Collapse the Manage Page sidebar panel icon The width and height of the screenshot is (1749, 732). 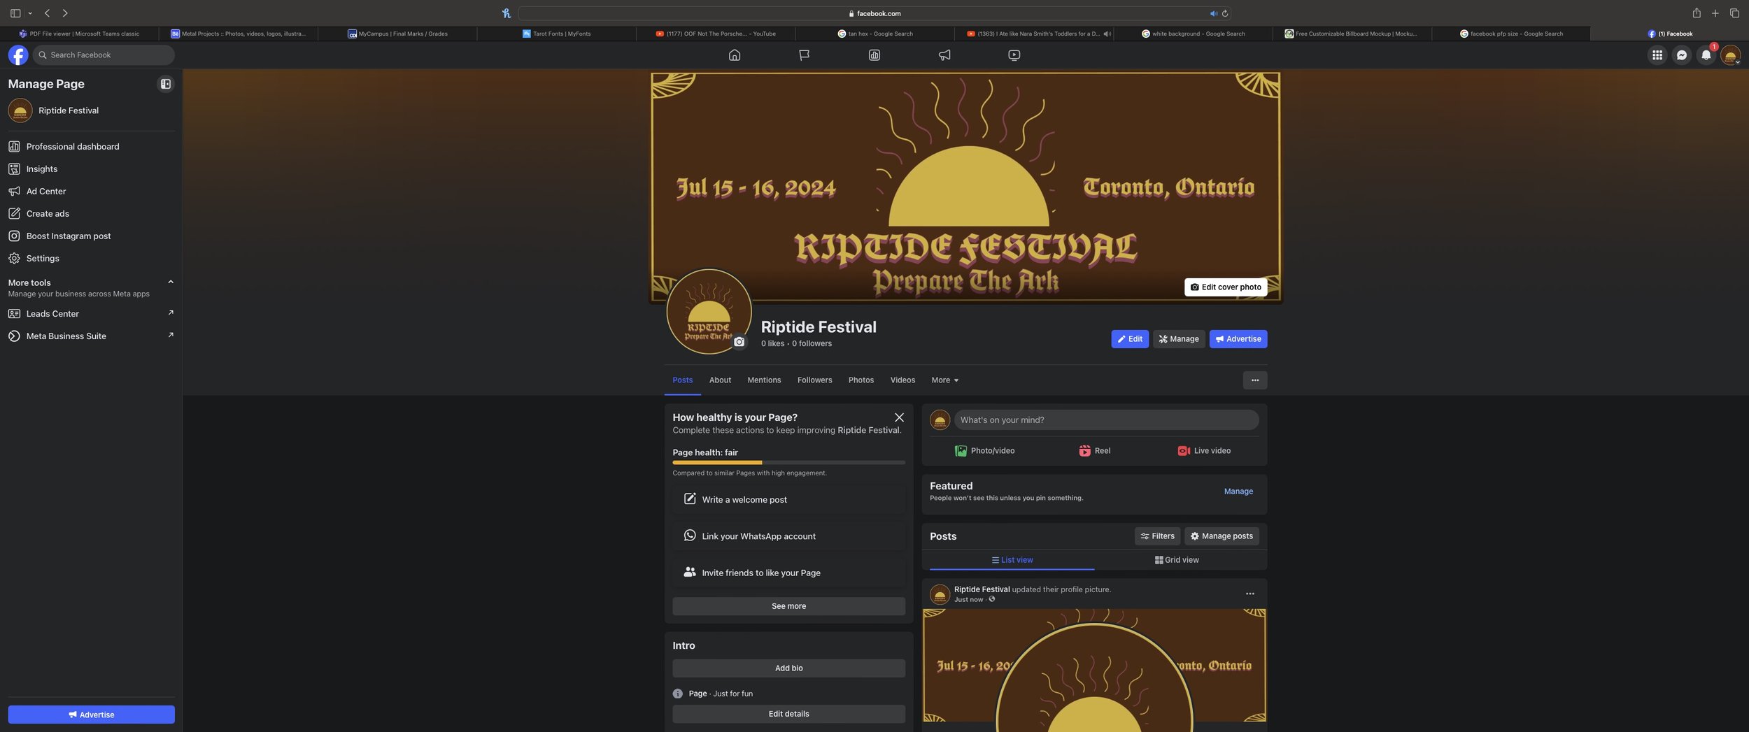166,84
